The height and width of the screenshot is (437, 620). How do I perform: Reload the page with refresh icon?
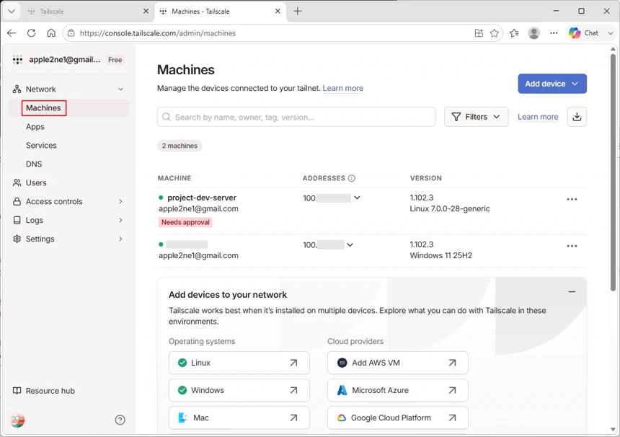pos(31,33)
